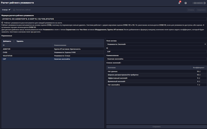Click the help question mark icon

click(x=186, y=3)
